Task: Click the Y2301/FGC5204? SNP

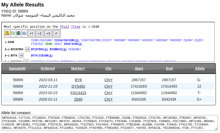Action: point(42,40)
